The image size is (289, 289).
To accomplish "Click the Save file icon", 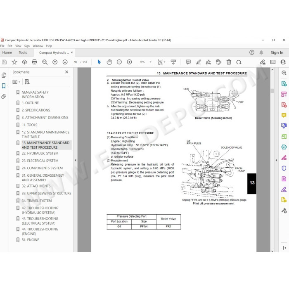I will (x=5, y=62).
